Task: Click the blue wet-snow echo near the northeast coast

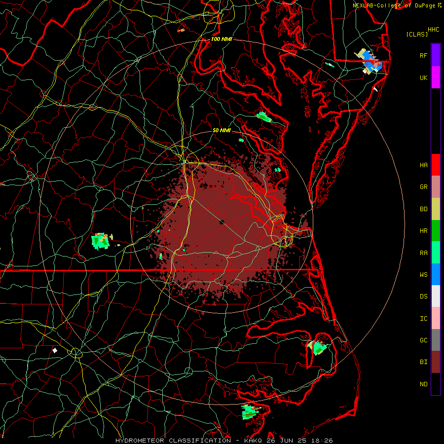Action: tap(370, 62)
